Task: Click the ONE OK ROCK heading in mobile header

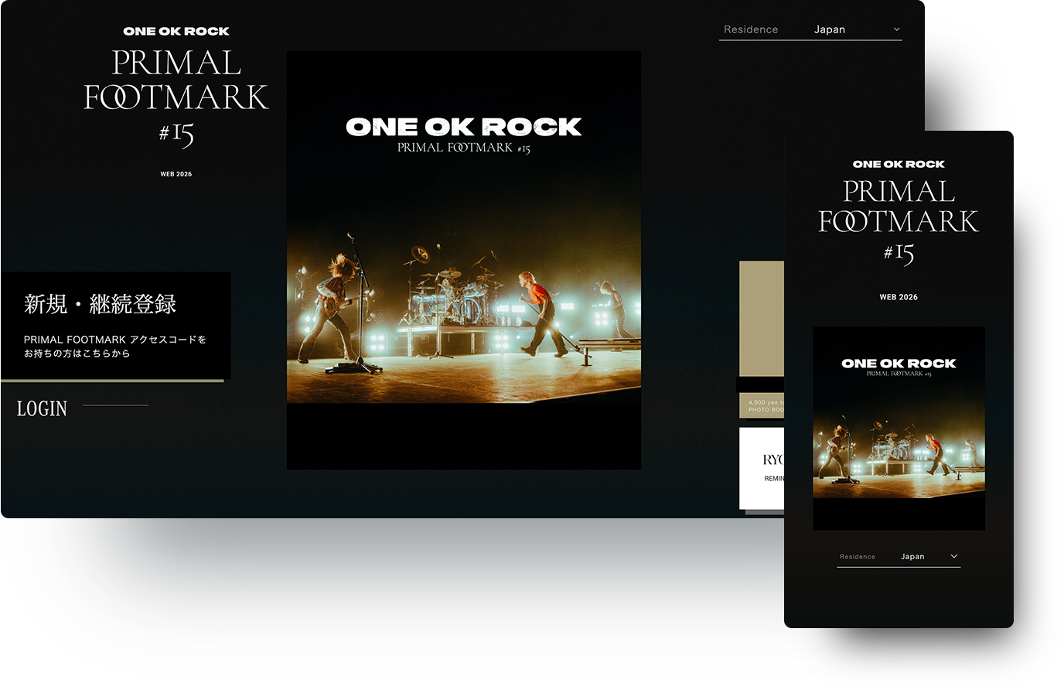Action: pyautogui.click(x=899, y=164)
